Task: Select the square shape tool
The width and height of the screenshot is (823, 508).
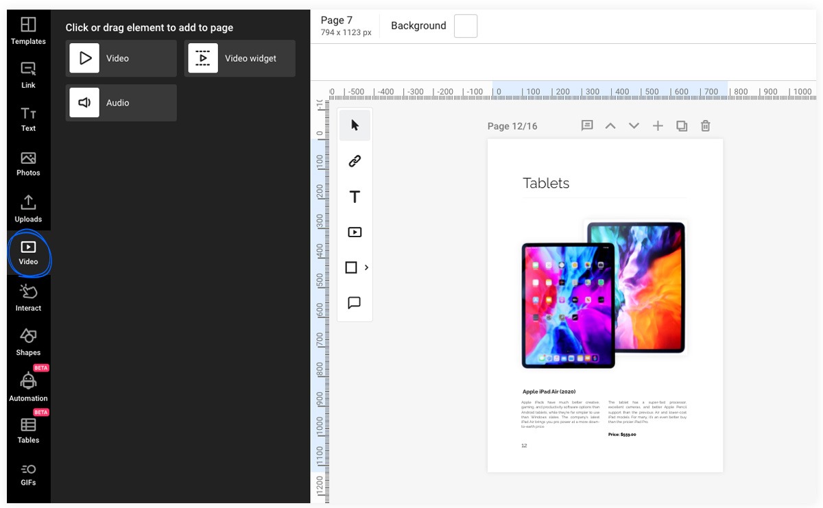Action: (350, 267)
